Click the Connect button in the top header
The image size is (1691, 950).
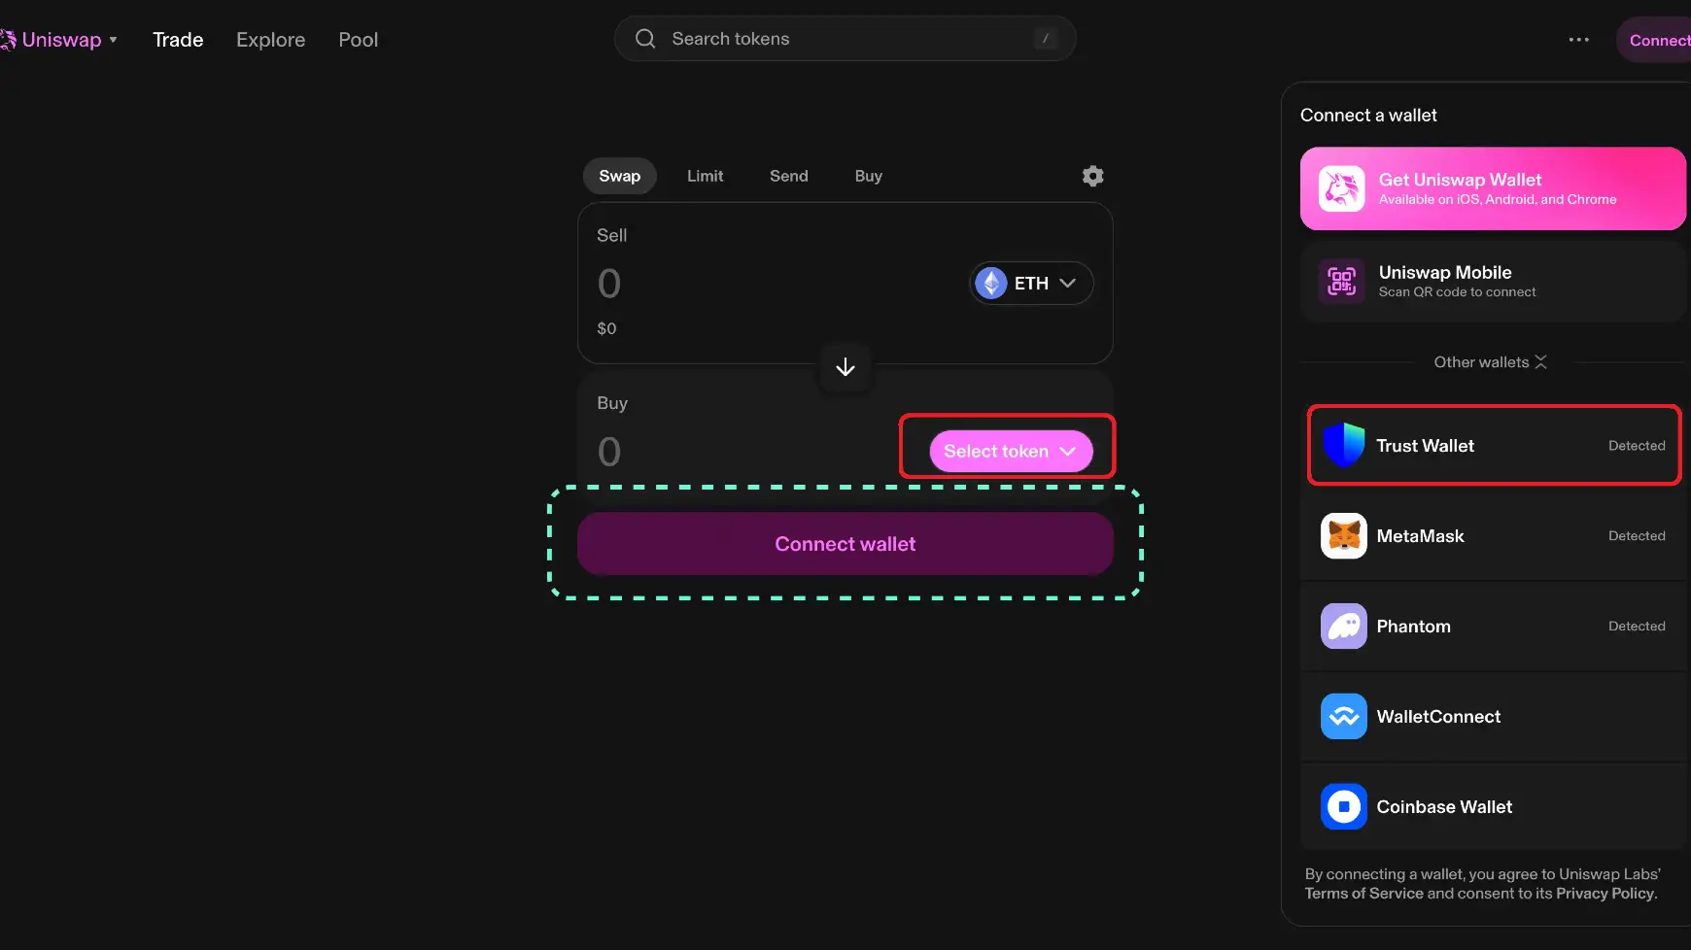(x=1656, y=40)
